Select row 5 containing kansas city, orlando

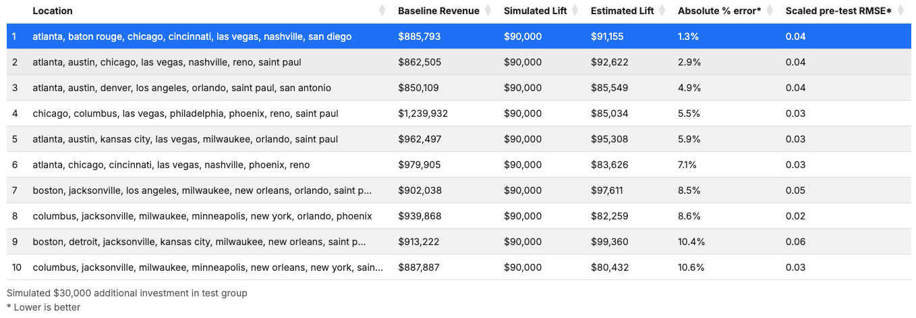point(458,139)
